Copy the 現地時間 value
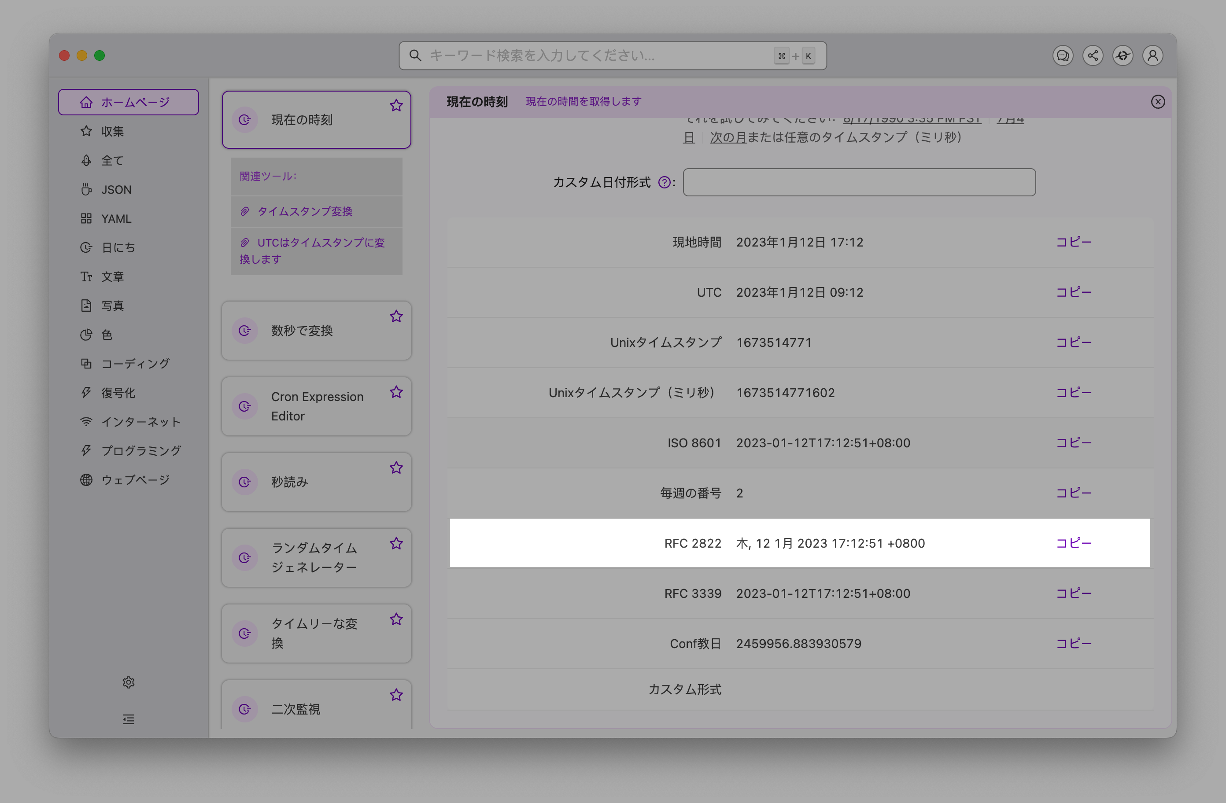 tap(1074, 242)
